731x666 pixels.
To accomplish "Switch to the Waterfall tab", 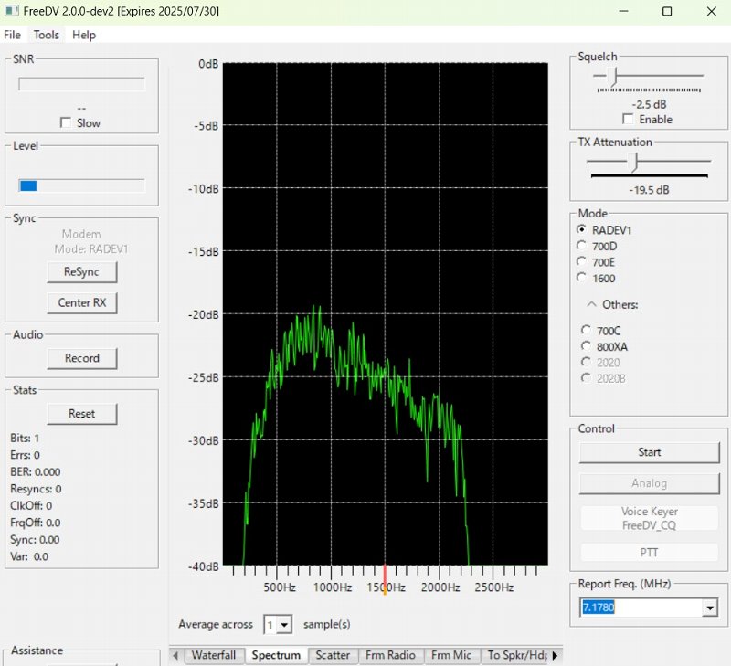I will 214,655.
